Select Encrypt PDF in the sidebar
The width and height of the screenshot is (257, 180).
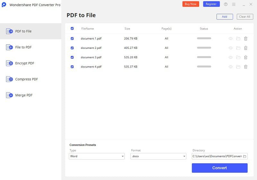24,63
